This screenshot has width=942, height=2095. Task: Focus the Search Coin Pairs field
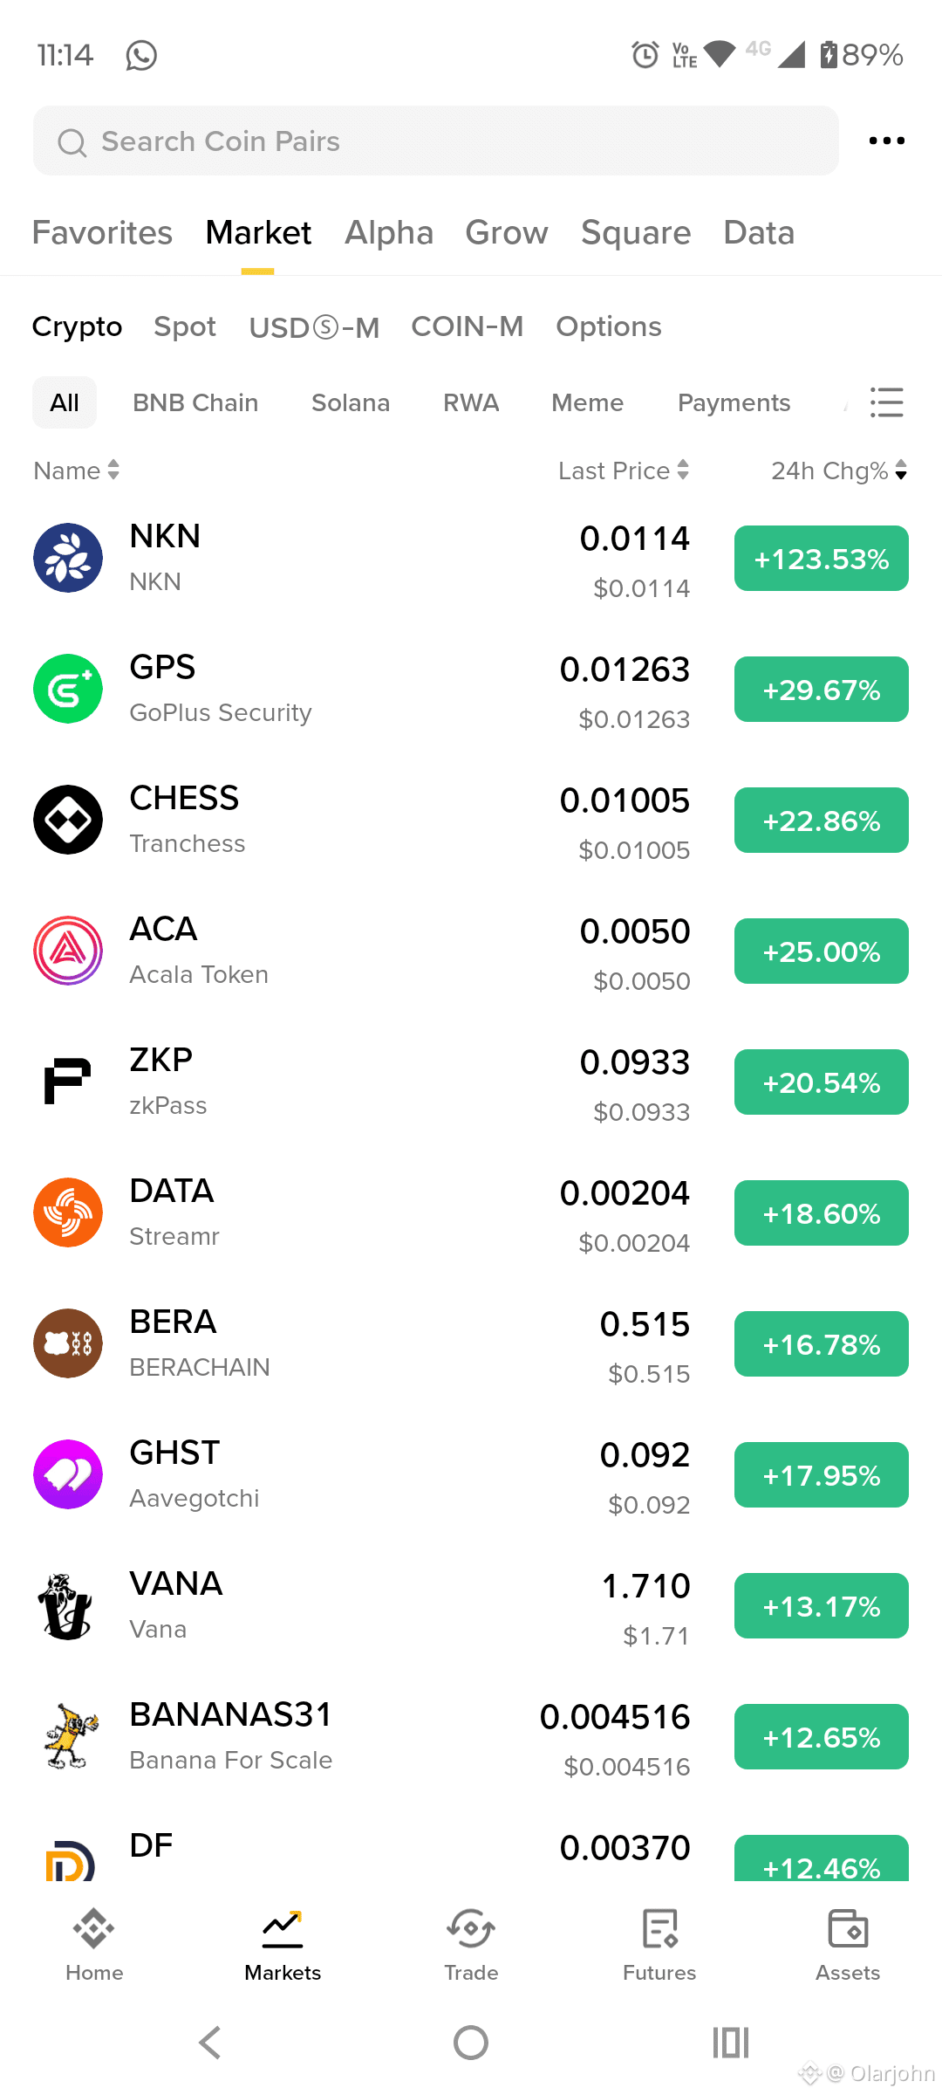(436, 141)
